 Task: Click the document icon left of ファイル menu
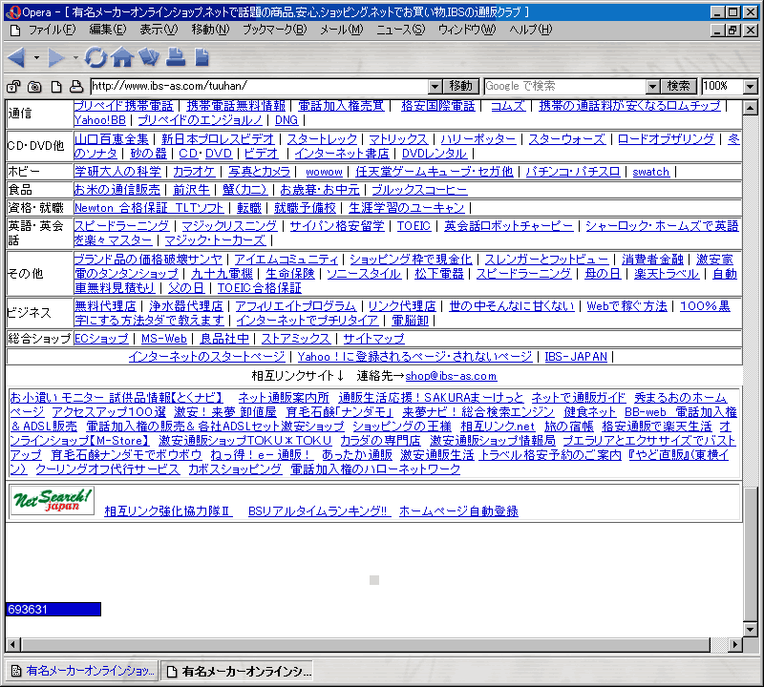15,31
